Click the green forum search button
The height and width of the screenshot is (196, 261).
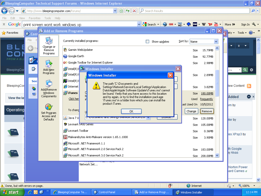point(245,70)
